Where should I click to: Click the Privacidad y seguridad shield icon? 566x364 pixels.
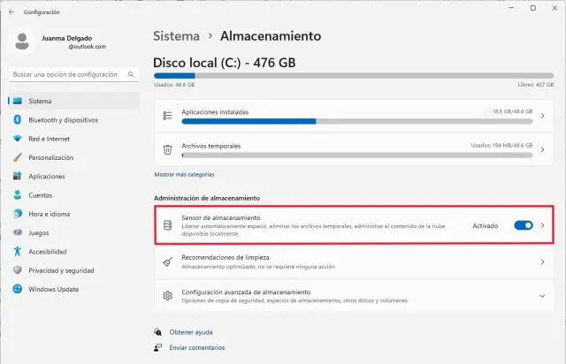(x=17, y=270)
